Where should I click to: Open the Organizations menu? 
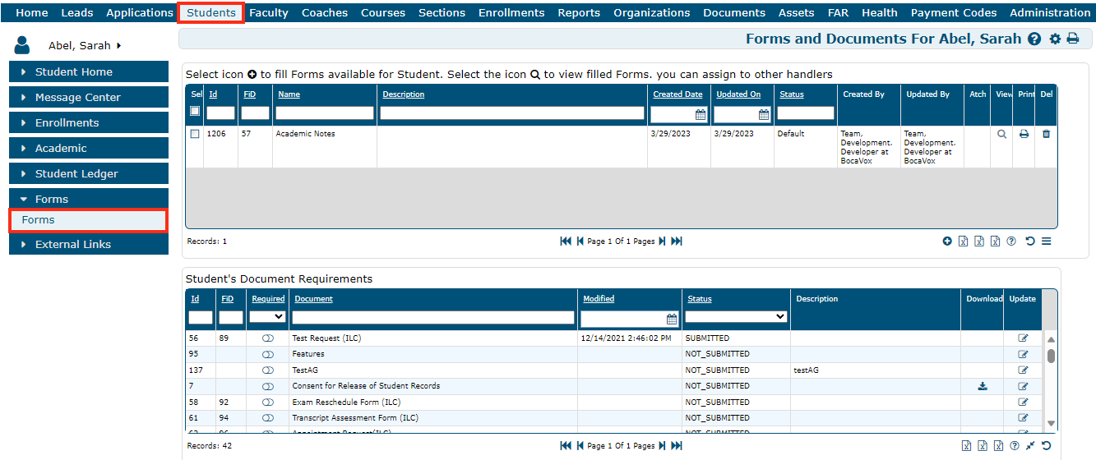(652, 12)
